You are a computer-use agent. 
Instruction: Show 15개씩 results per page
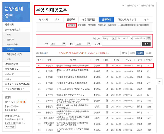point(124,53)
